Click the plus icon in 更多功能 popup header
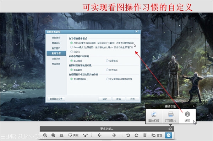Screen dimensions: 213x141 [193, 106]
